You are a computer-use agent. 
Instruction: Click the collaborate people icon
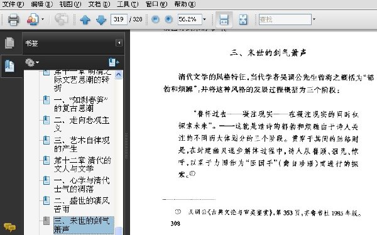coord(33,19)
